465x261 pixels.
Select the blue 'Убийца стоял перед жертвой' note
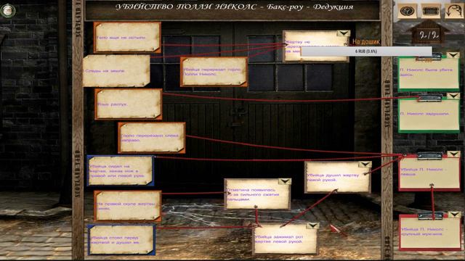121,240
